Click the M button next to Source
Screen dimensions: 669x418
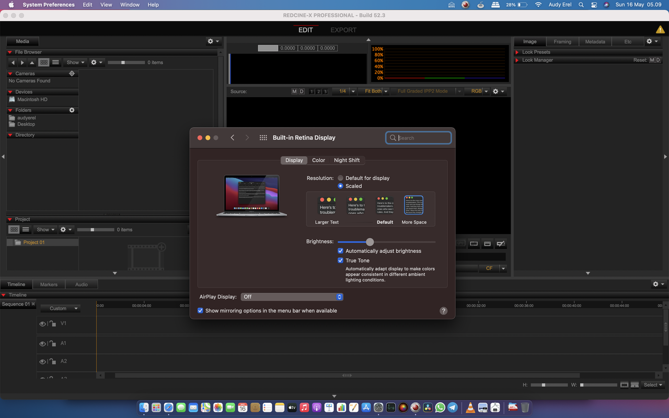294,91
